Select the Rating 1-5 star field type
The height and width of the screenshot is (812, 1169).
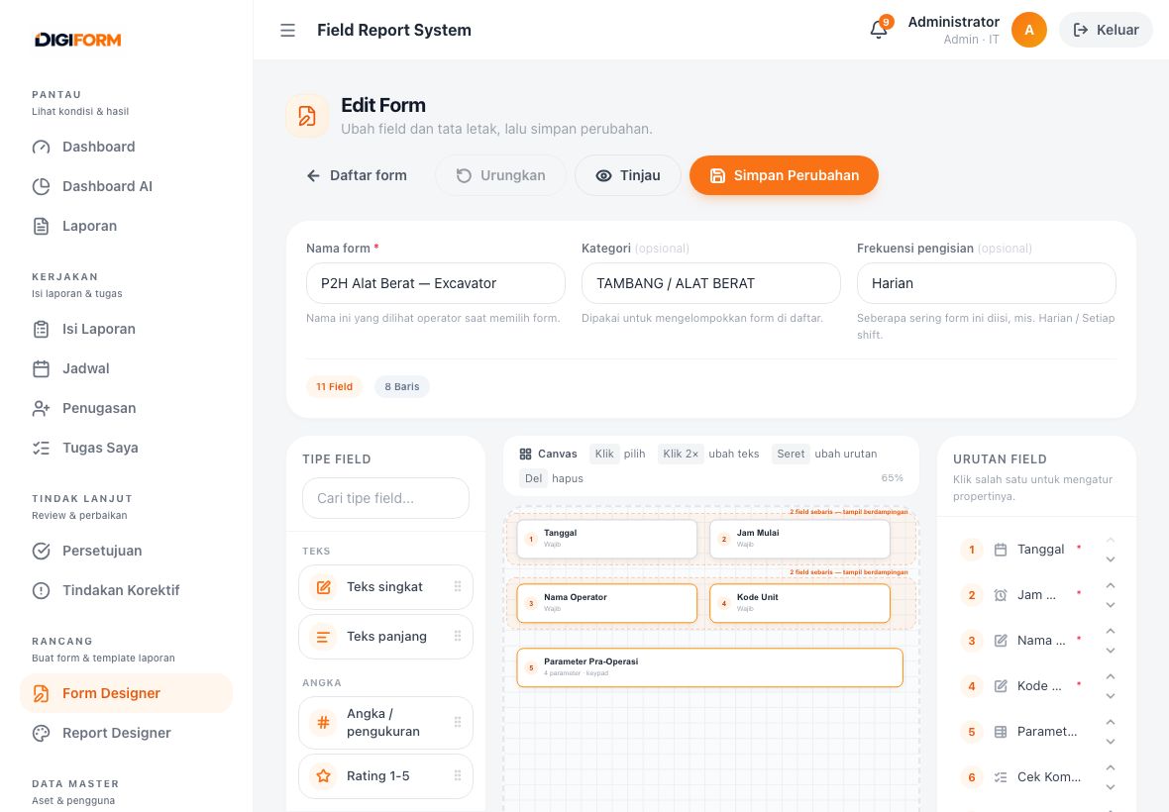385,775
